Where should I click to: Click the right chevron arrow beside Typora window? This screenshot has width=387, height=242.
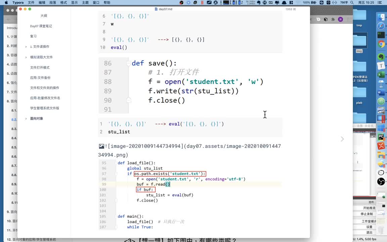(x=342, y=139)
